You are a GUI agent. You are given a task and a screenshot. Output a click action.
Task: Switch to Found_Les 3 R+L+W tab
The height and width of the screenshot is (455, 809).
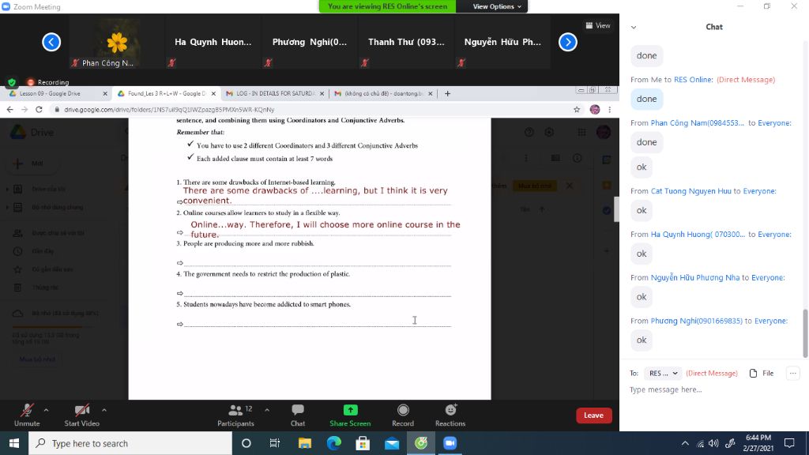[165, 93]
